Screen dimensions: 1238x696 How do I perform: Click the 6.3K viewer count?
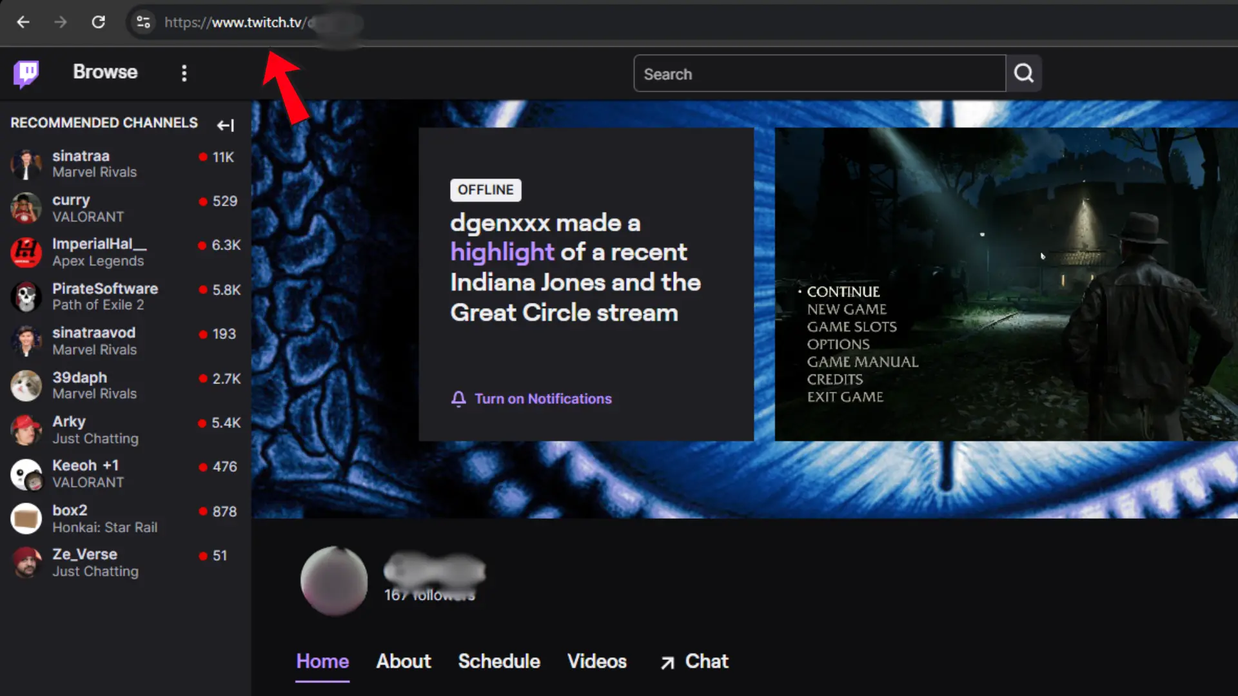[226, 246]
